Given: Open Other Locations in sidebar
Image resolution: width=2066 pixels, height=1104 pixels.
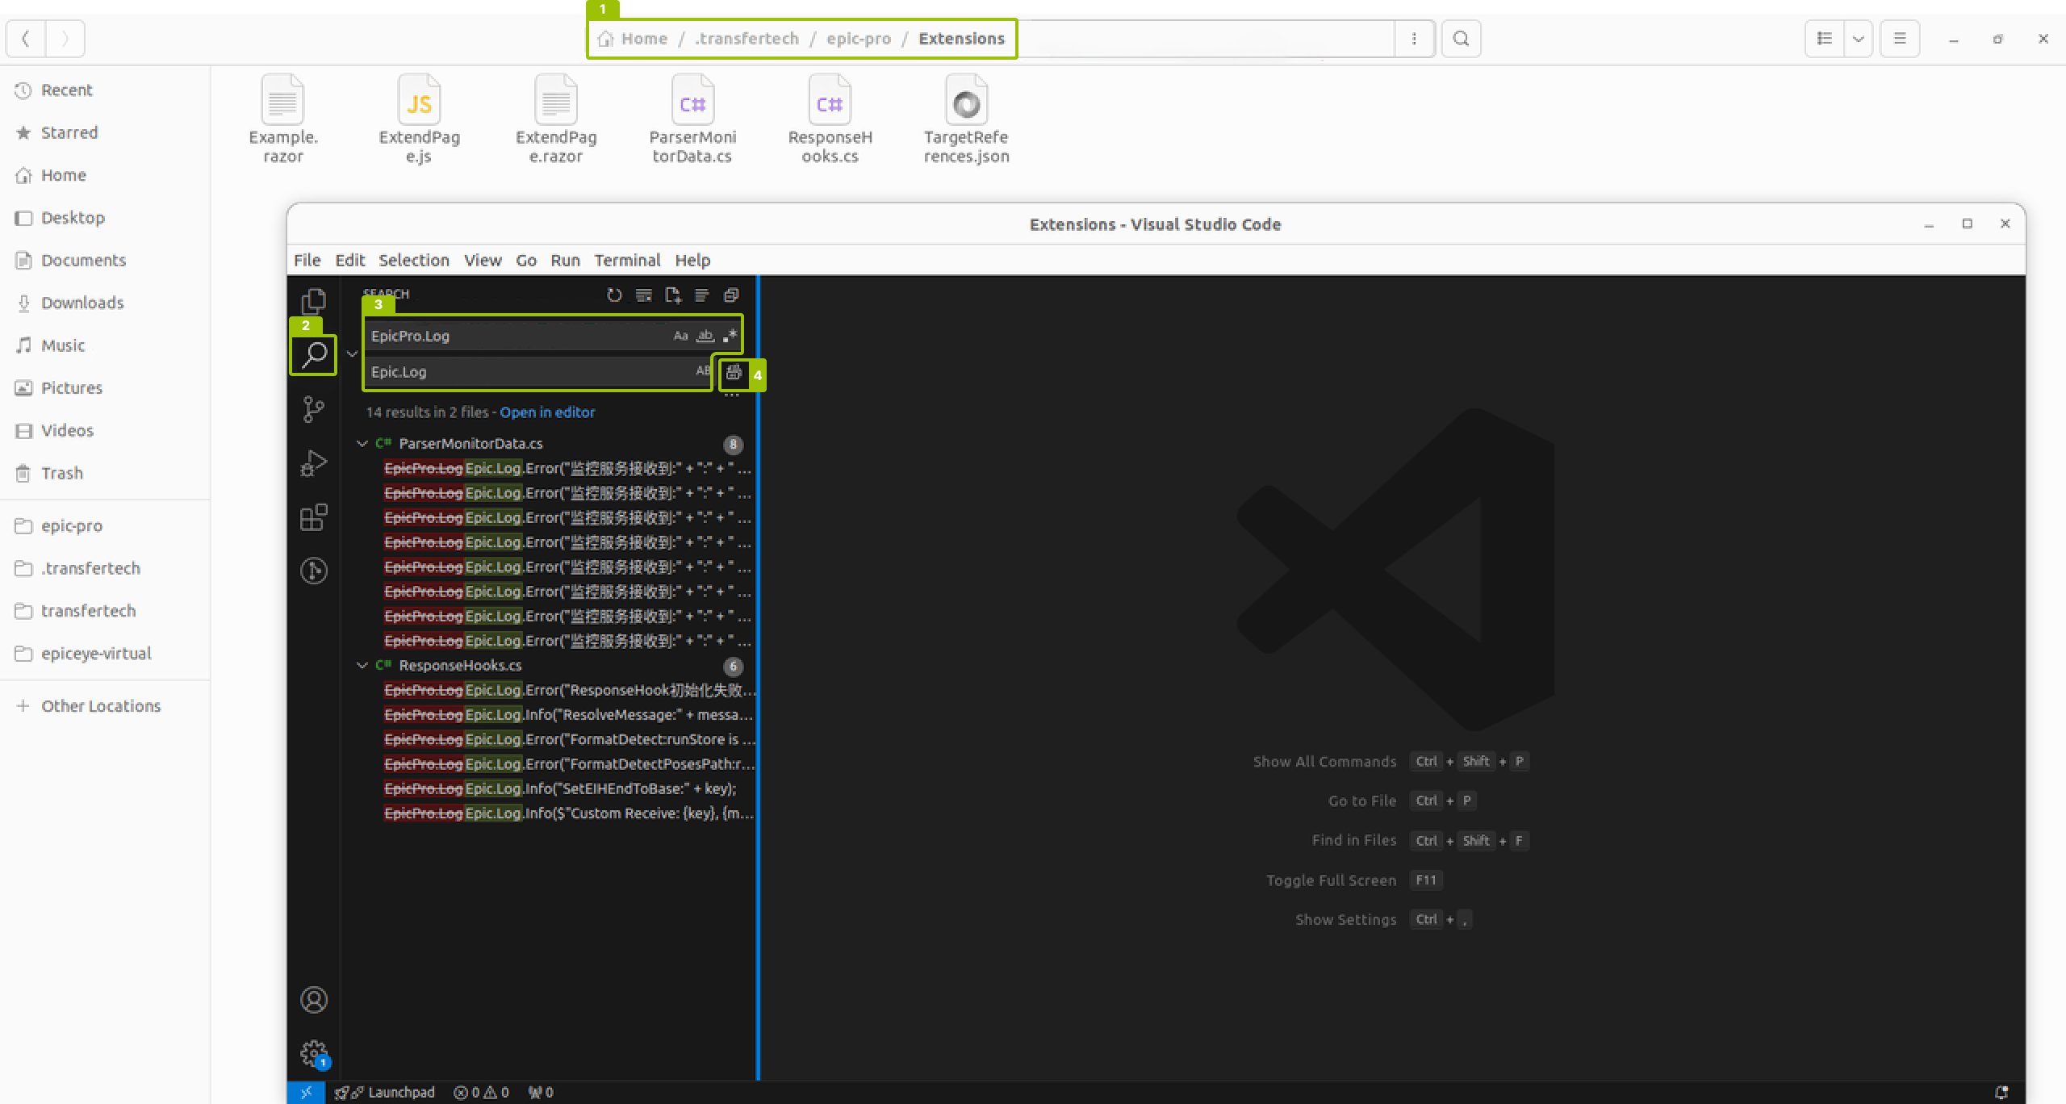Looking at the screenshot, I should [105, 706].
